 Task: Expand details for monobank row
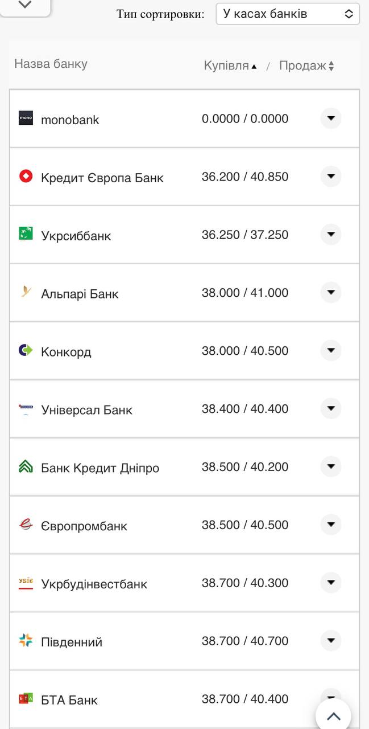click(330, 118)
